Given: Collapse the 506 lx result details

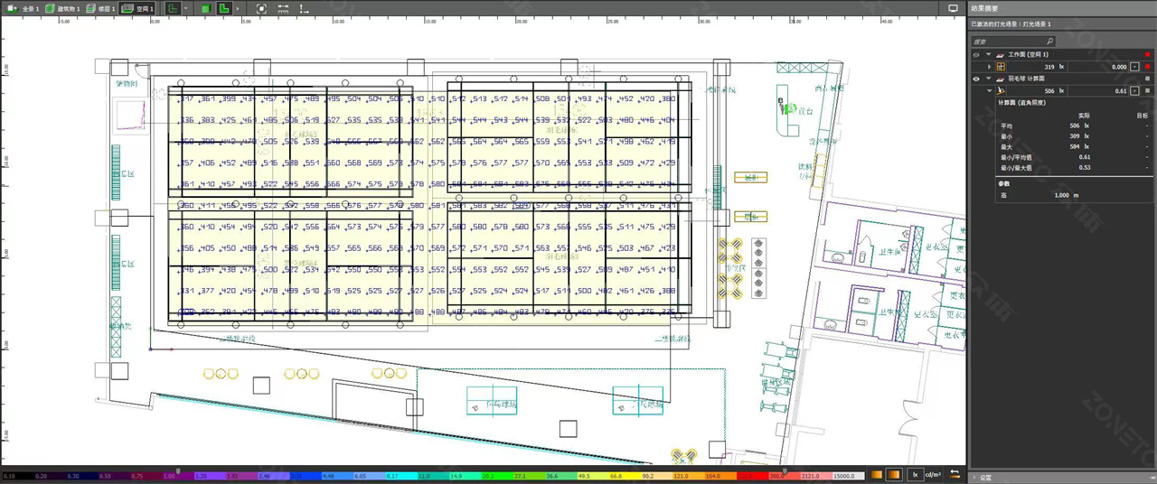Looking at the screenshot, I should click(x=990, y=91).
